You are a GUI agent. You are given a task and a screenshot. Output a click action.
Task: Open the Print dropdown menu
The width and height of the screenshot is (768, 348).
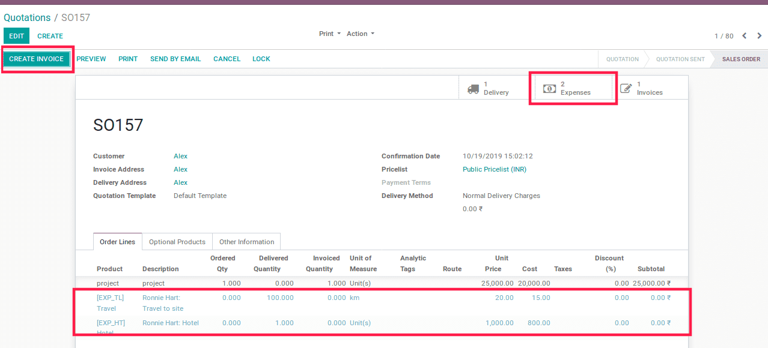pos(330,34)
